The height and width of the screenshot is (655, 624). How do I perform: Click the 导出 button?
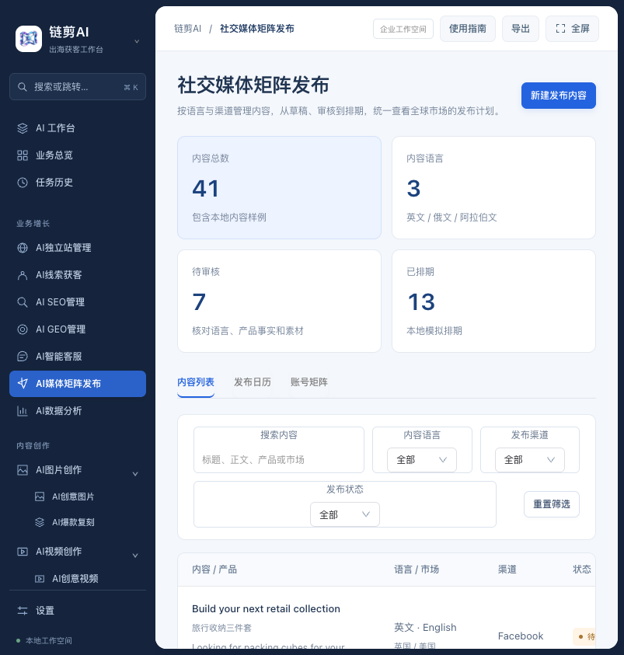coord(521,29)
